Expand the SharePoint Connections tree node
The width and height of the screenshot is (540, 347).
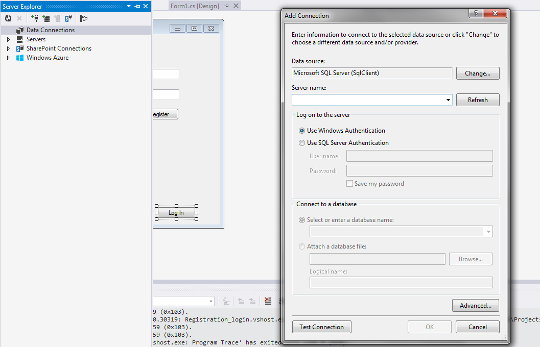coord(8,49)
